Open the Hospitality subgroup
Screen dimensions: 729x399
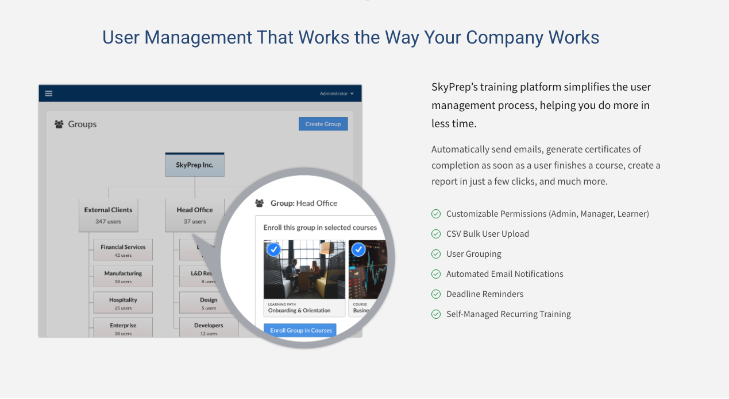(x=123, y=303)
